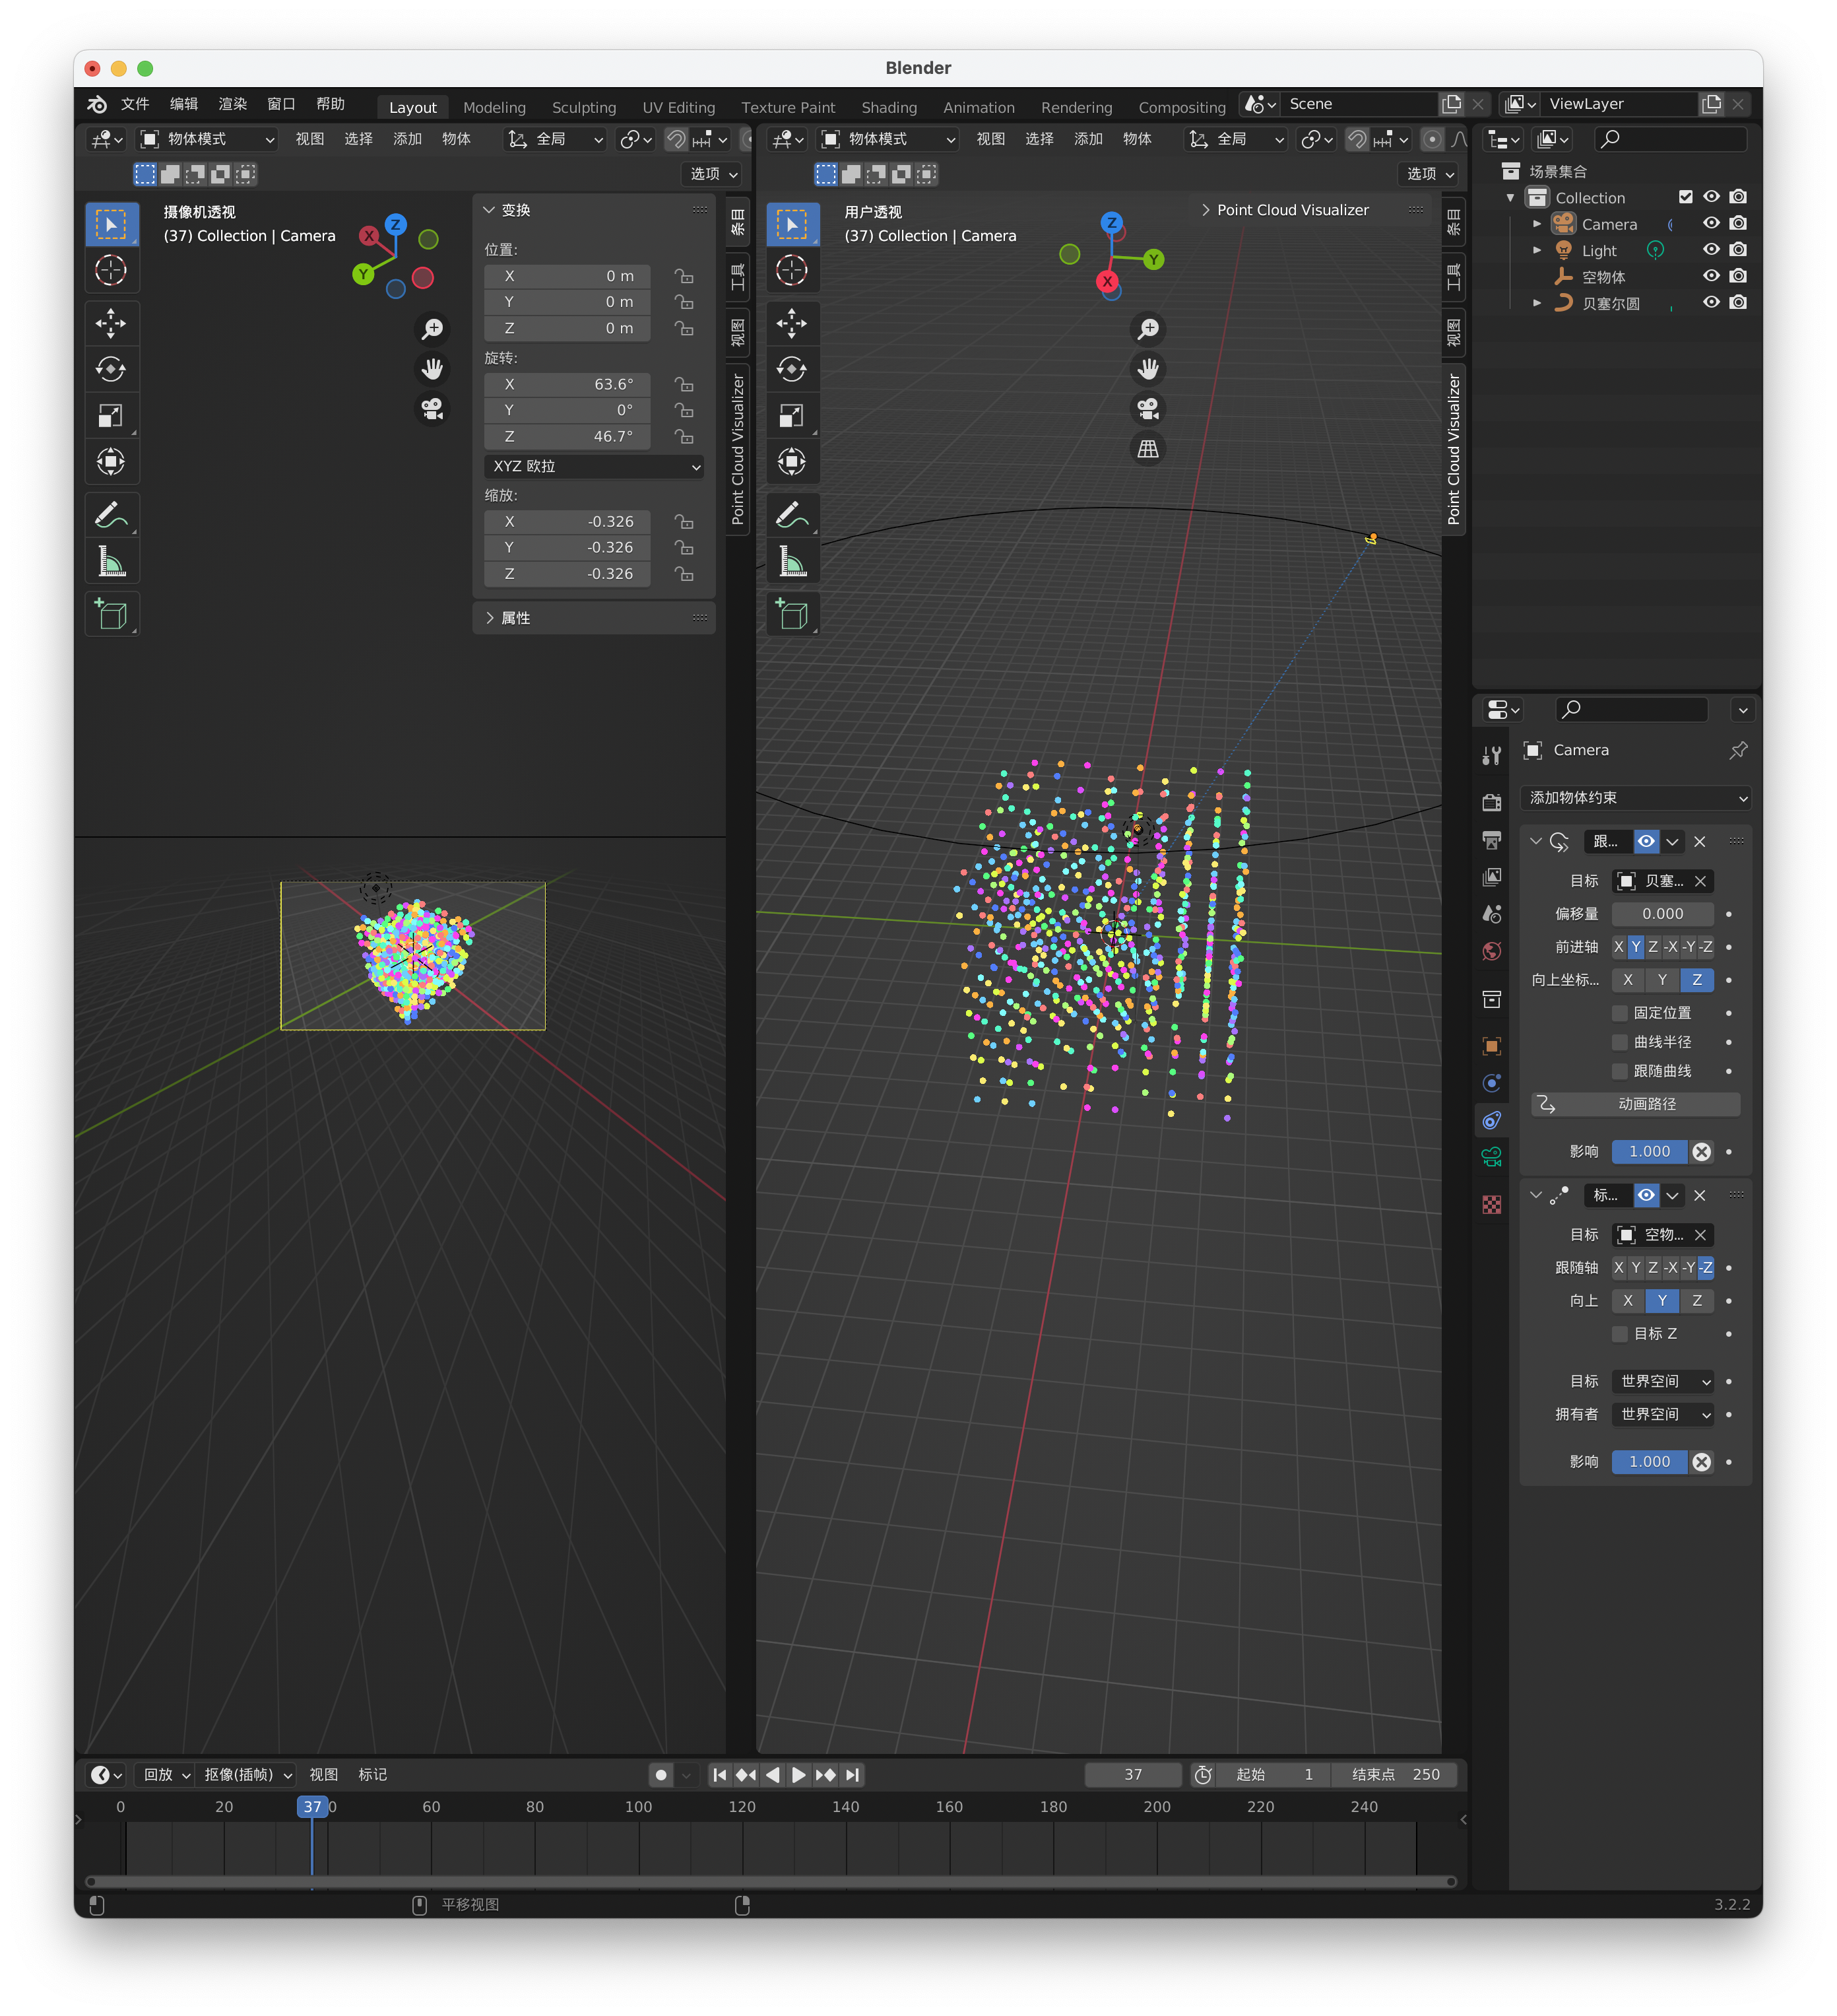The image size is (1837, 2016).
Task: Activate the Measure tool in left viewport
Action: point(111,563)
